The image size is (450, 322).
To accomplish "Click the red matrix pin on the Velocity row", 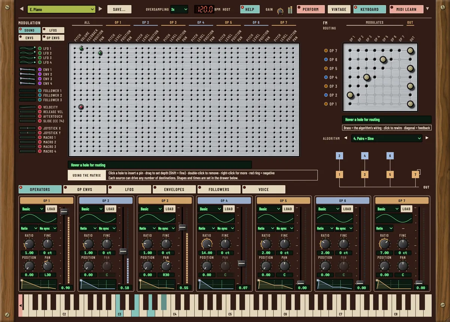I will click(81, 107).
